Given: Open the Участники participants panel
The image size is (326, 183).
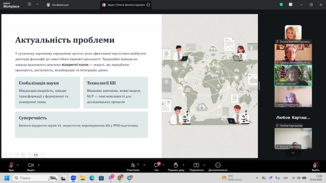Looking at the screenshot, I should click(133, 165).
